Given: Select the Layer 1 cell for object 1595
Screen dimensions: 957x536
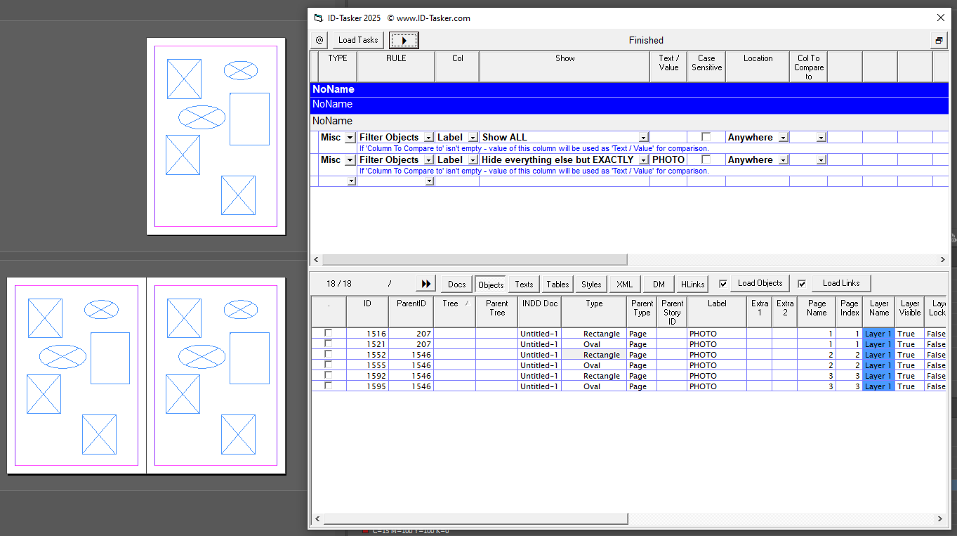Looking at the screenshot, I should (x=878, y=386).
